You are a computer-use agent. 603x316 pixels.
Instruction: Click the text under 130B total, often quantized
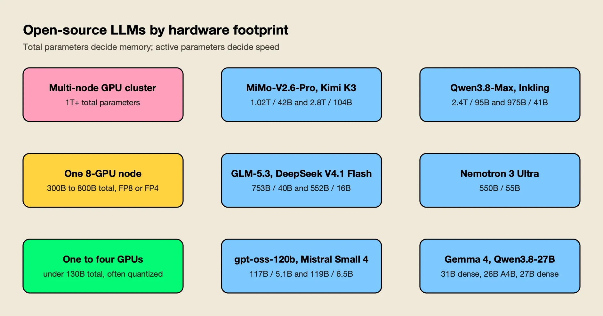[x=103, y=274]
